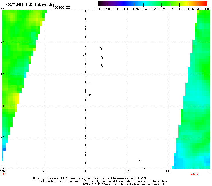This screenshot has height=186, width=212.
Task: Click latitude label 30
Action: point(2,9)
